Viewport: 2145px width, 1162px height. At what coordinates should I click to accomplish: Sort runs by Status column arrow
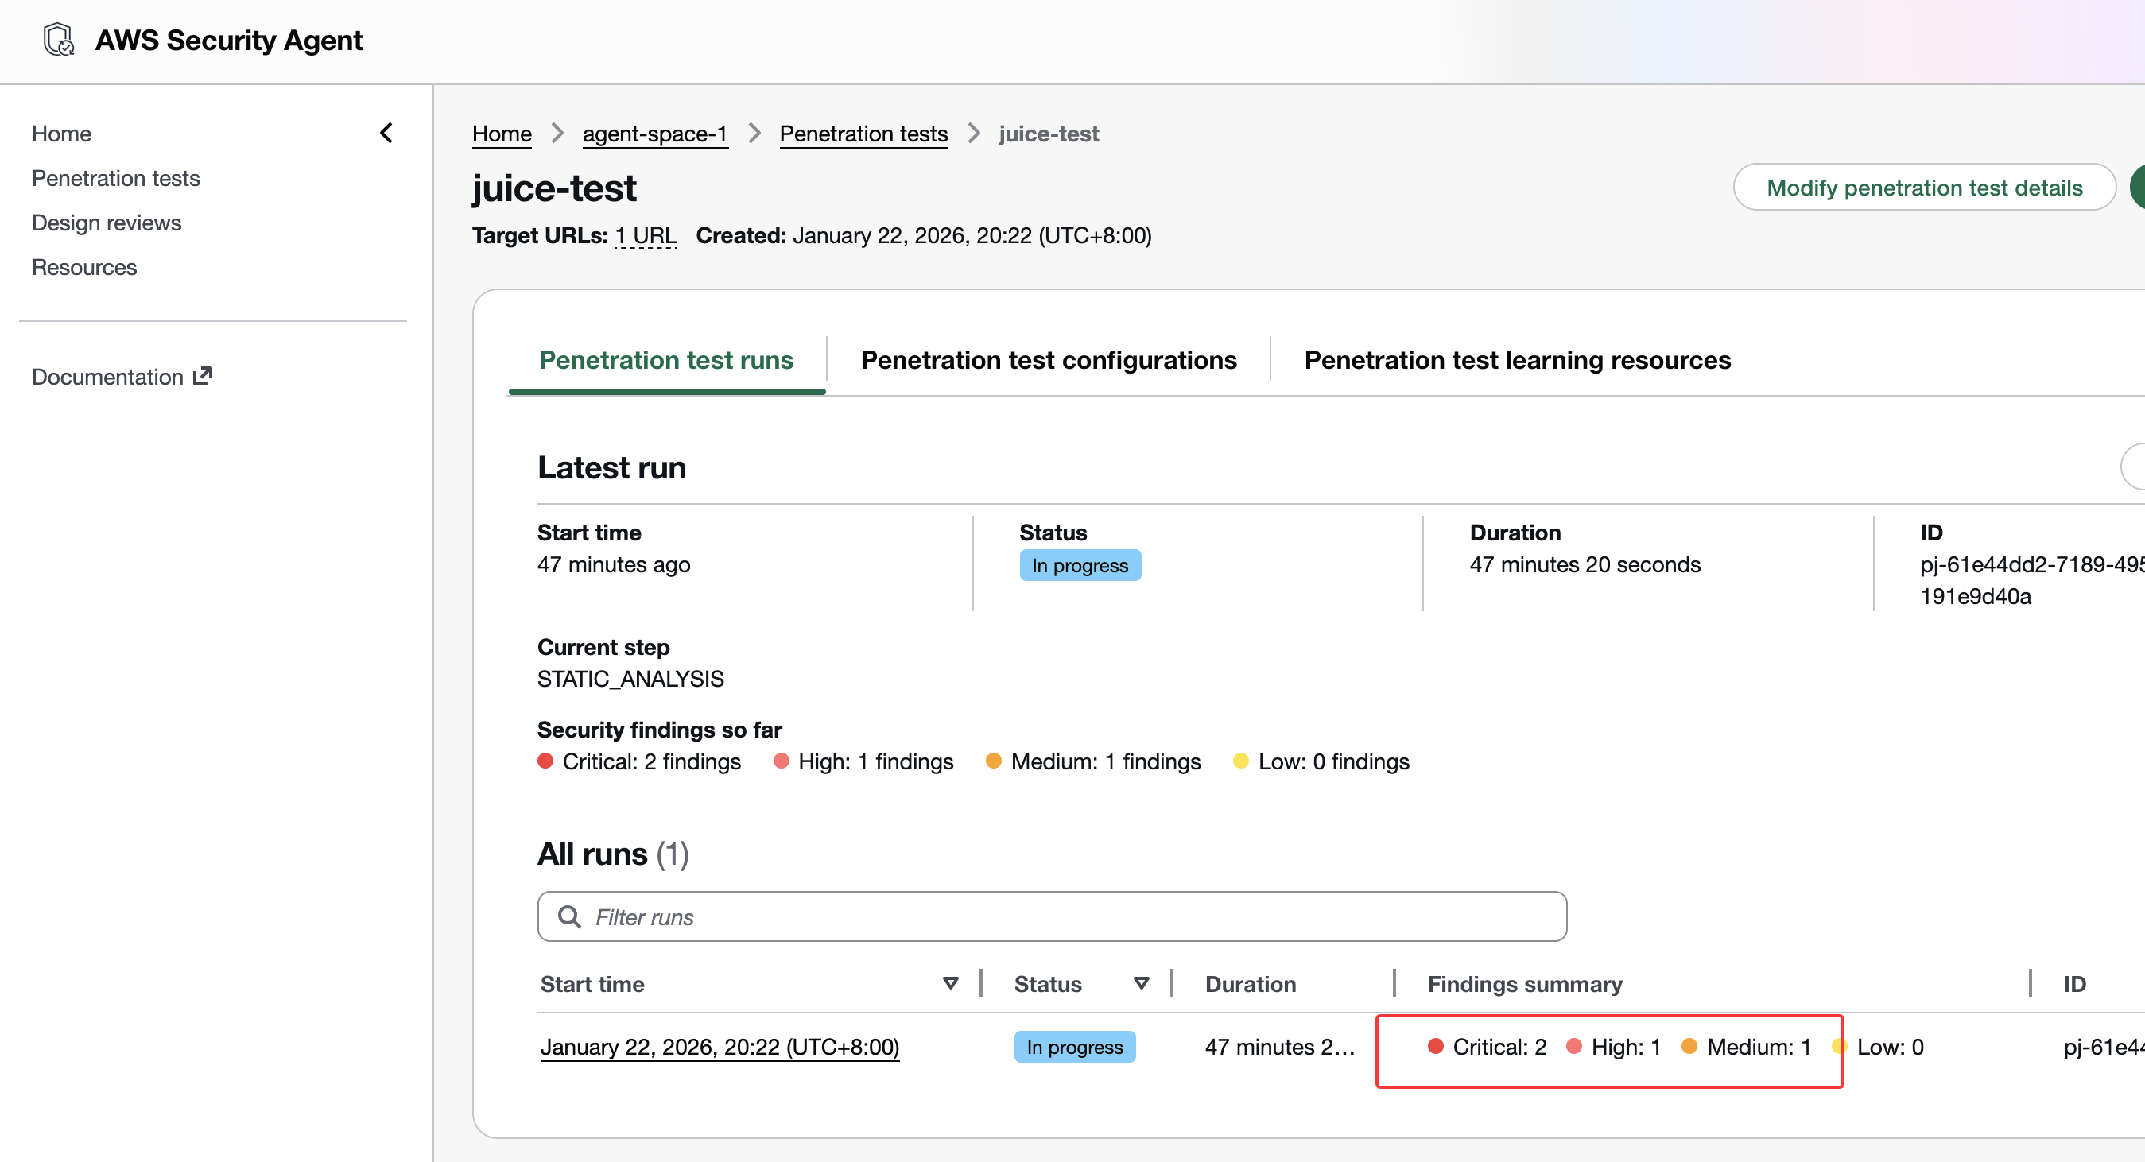1142,983
